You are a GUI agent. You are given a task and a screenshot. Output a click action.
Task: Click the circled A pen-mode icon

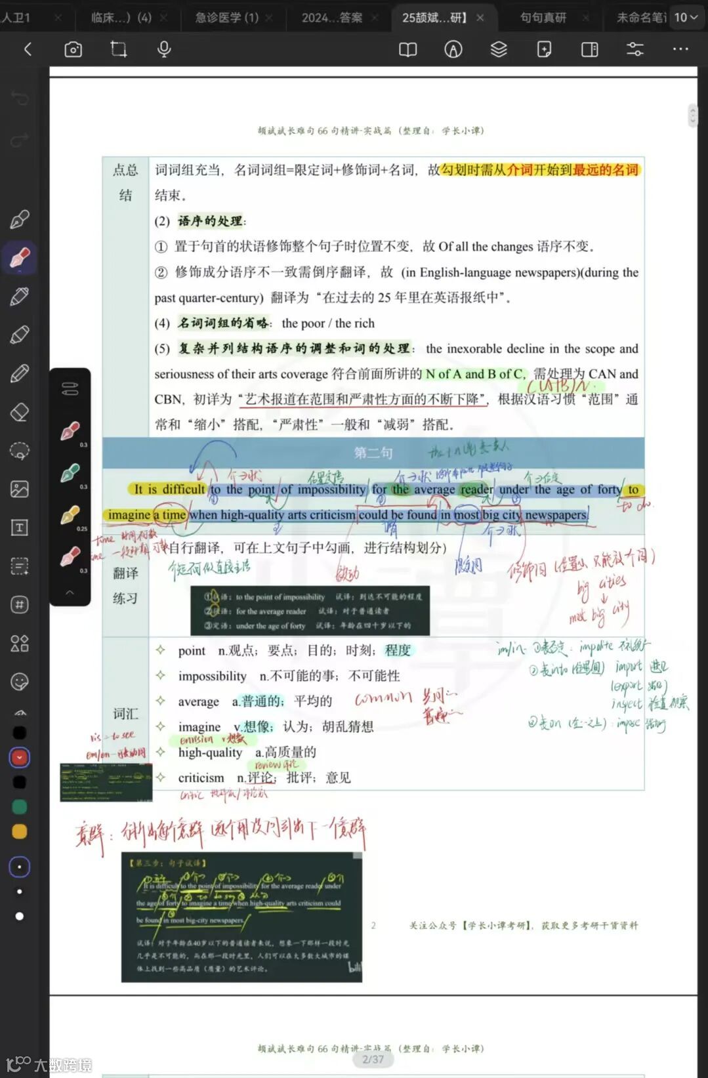pyautogui.click(x=453, y=49)
